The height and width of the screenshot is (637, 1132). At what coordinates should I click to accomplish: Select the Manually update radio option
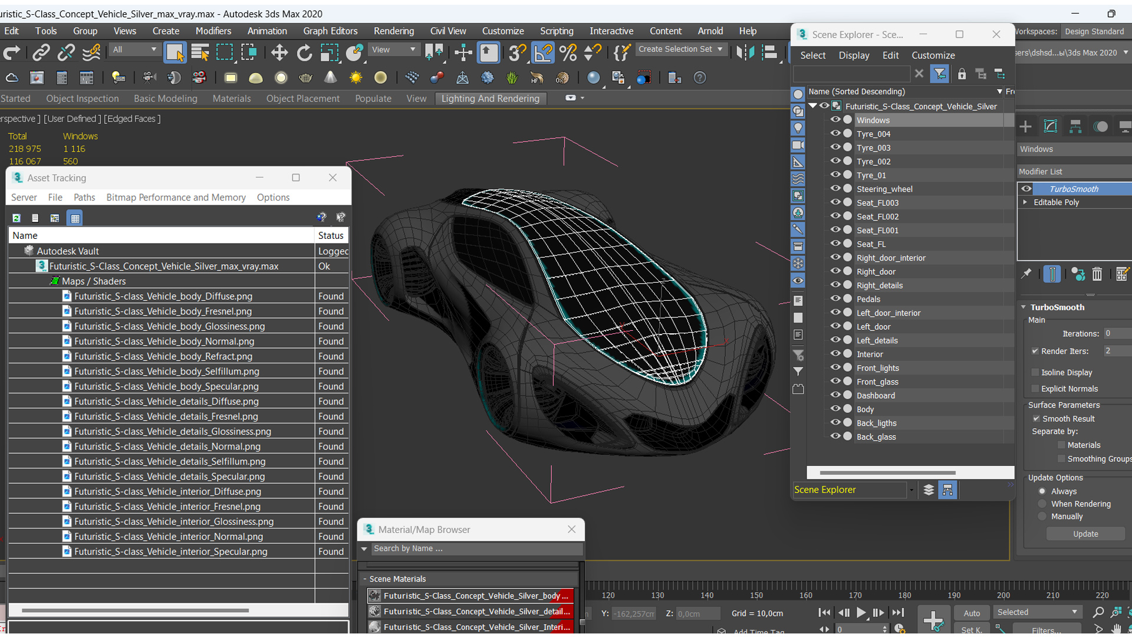pos(1042,516)
